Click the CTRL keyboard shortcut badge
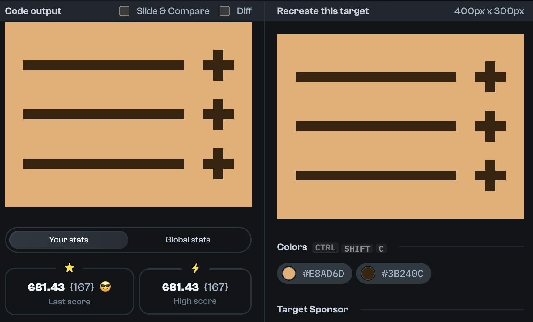533x322 pixels. point(325,248)
